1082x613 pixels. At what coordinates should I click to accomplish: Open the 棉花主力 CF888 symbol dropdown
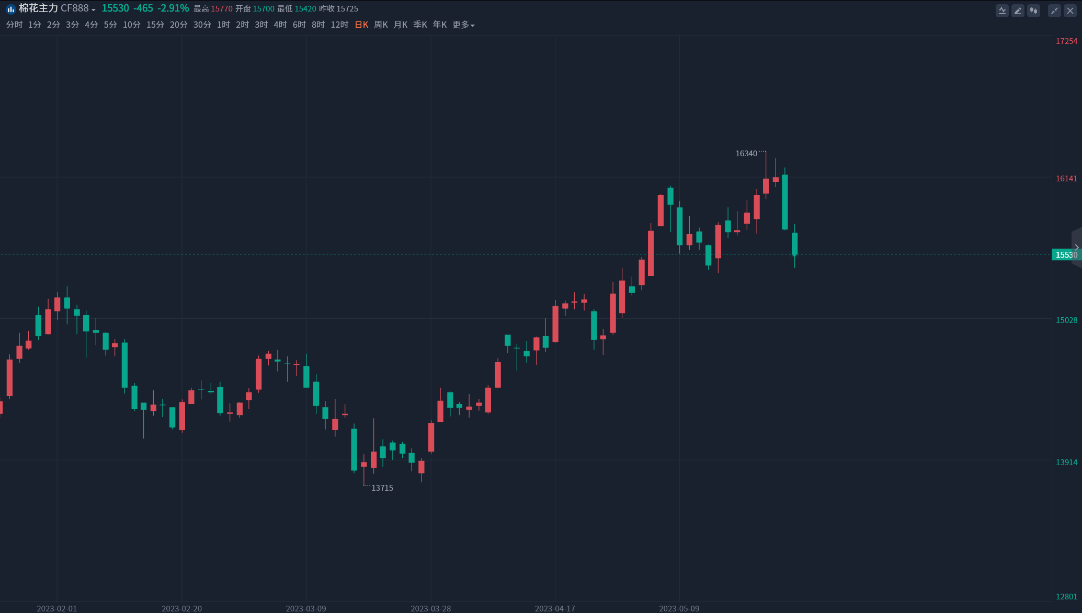(58, 8)
